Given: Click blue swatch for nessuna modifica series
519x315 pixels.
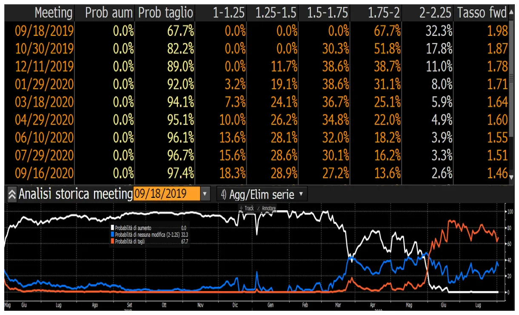Looking at the screenshot, I should tap(113, 235).
